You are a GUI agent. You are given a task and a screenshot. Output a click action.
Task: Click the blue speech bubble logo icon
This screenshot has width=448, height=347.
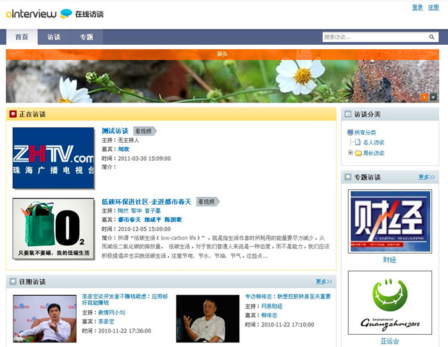pyautogui.click(x=66, y=13)
